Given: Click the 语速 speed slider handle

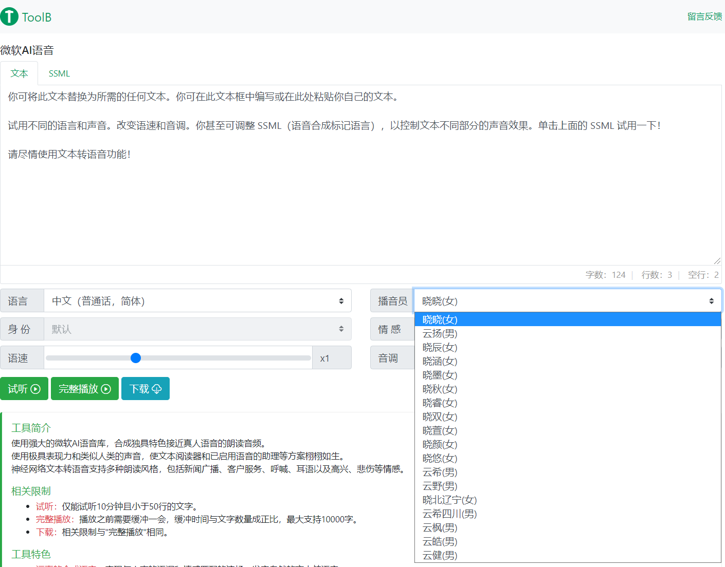Looking at the screenshot, I should 135,357.
